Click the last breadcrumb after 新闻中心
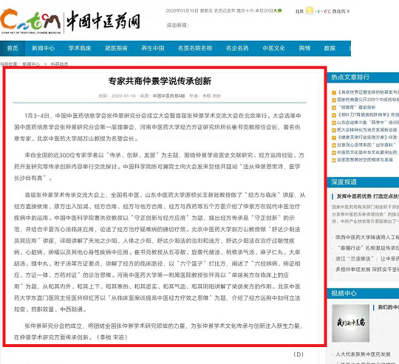This screenshot has width=399, height=364. pos(59,64)
